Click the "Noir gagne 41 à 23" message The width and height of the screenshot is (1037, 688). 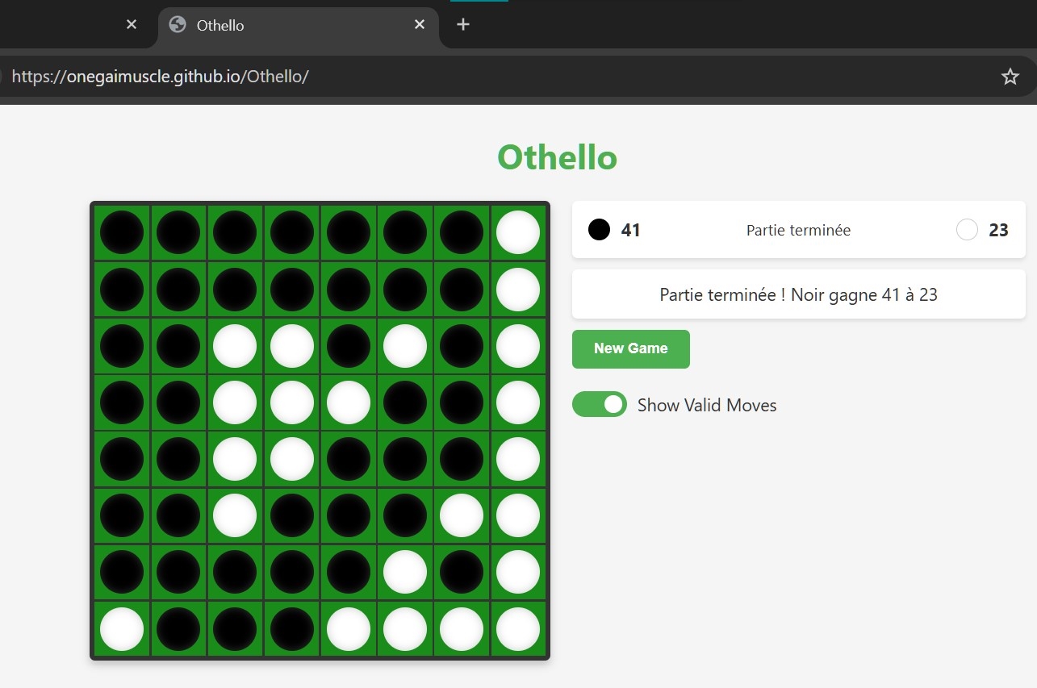pyautogui.click(x=798, y=294)
